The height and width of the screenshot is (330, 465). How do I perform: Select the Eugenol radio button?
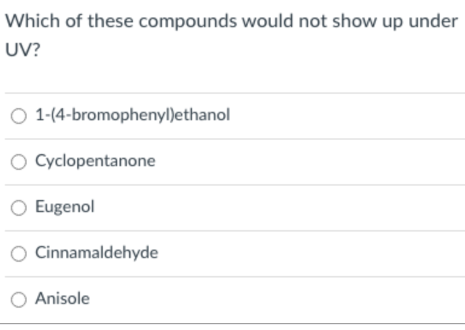pyautogui.click(x=19, y=207)
